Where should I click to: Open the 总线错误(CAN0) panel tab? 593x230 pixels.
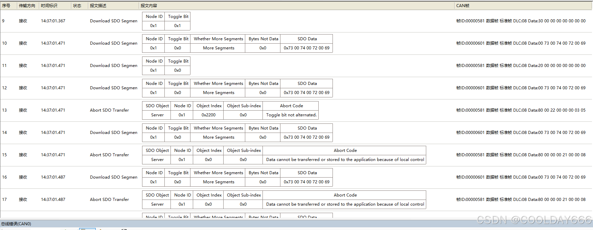16,224
